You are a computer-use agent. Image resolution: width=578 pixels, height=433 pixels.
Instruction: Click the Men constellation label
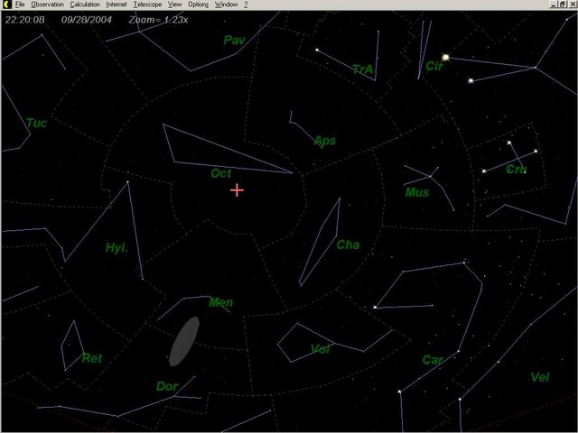coord(220,302)
